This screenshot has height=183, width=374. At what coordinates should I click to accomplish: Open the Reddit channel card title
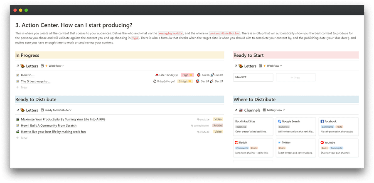point(243,142)
